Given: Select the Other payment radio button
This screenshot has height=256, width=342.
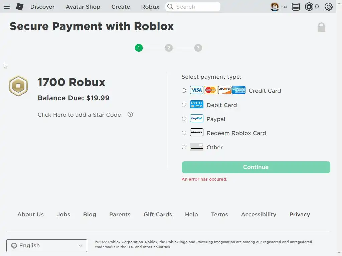Looking at the screenshot, I should tap(184, 147).
